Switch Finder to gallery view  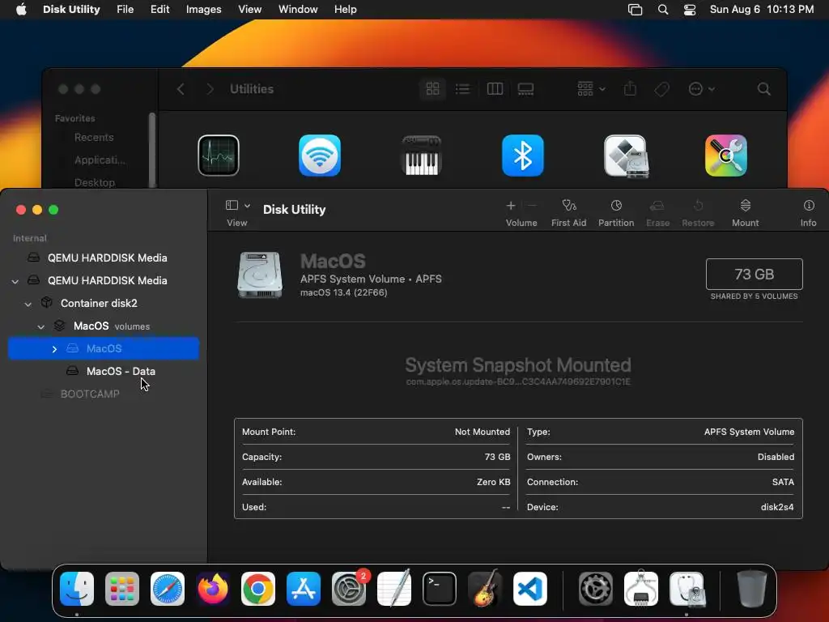point(525,89)
